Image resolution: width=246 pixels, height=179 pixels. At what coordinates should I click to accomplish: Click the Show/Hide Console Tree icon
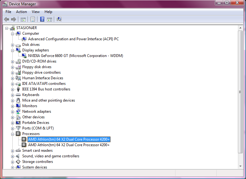click(23, 20)
